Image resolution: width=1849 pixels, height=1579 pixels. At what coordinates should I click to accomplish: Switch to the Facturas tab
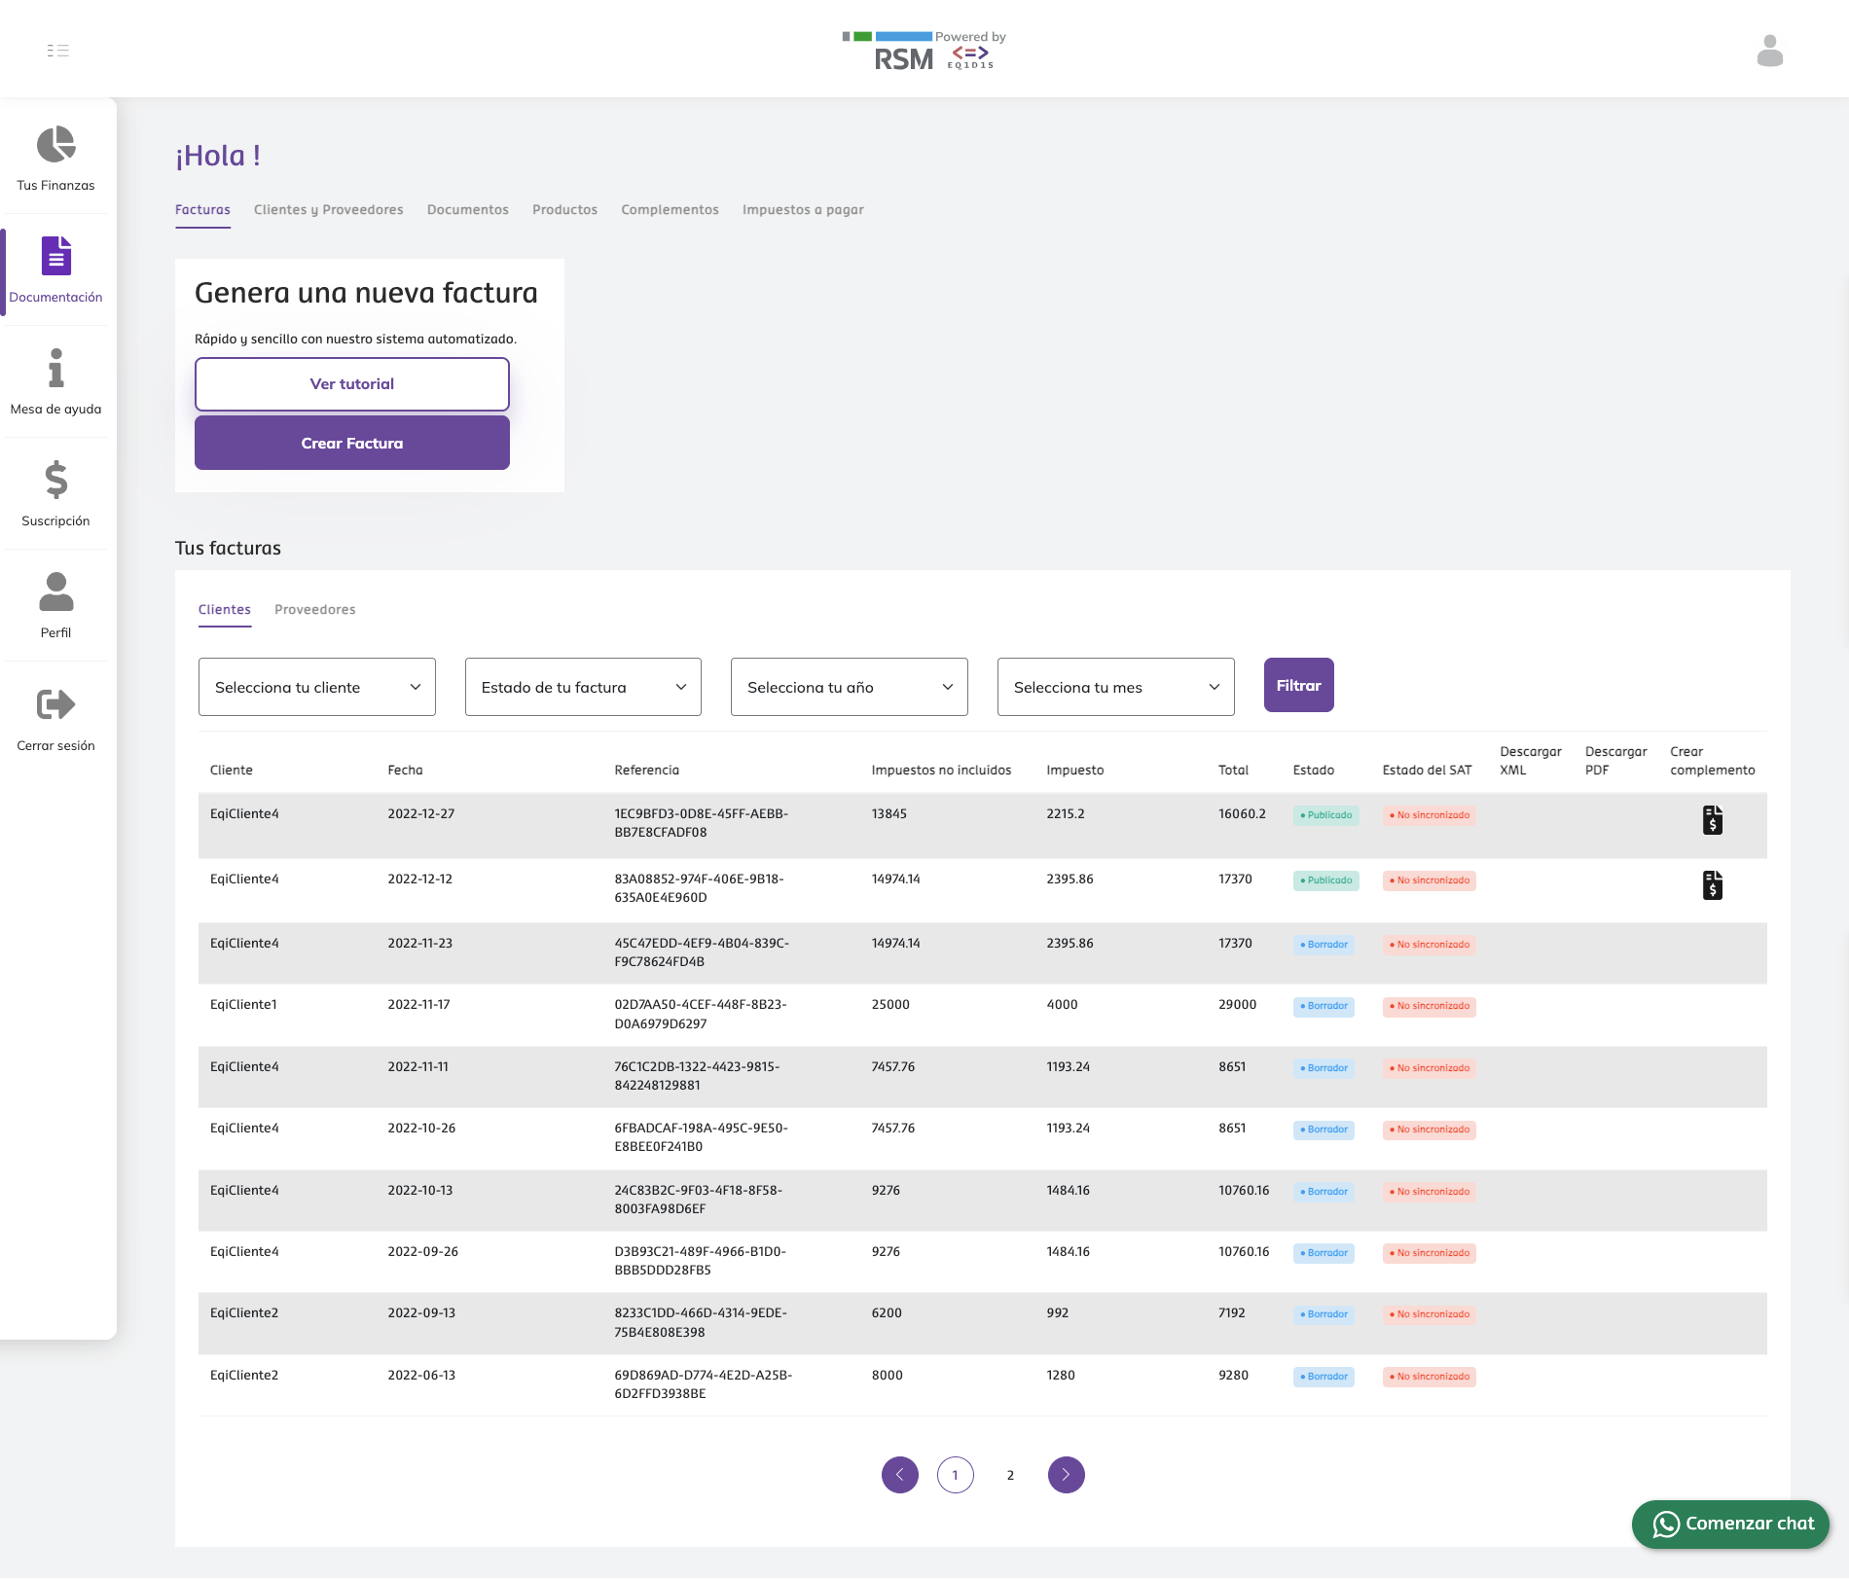202,210
